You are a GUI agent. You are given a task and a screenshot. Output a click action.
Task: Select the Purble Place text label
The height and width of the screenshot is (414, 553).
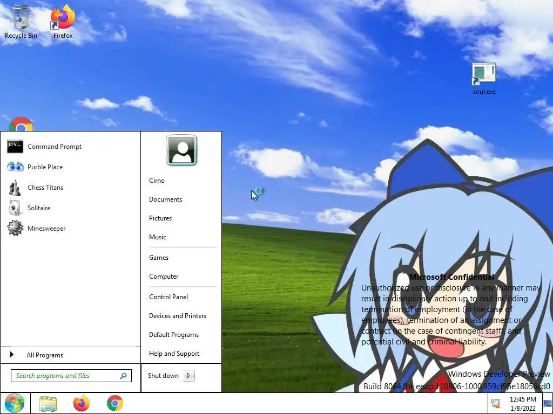(45, 167)
